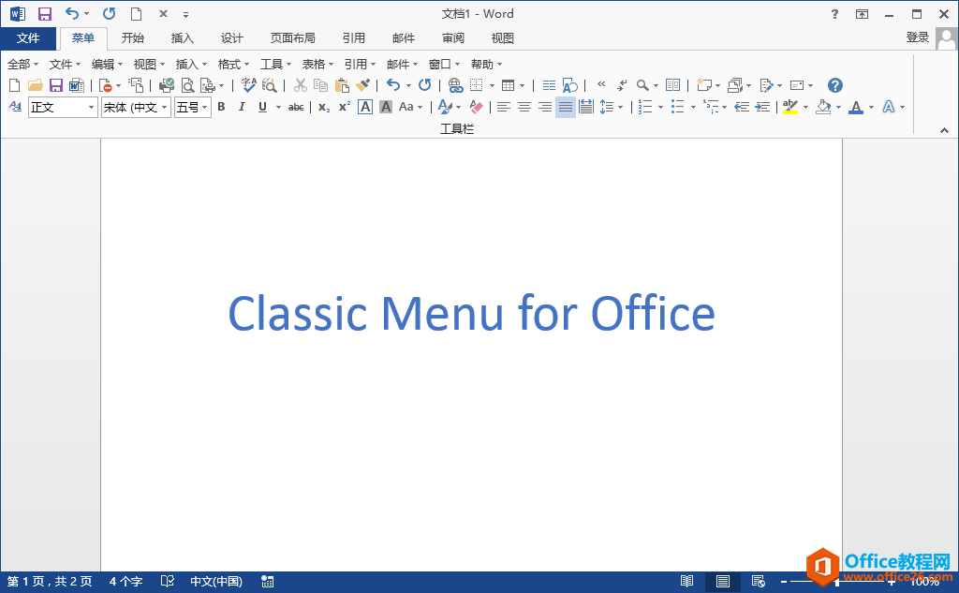Open the 文件 file tab
The width and height of the screenshot is (959, 593).
pyautogui.click(x=28, y=38)
